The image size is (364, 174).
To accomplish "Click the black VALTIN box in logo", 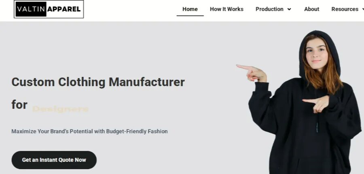I will tap(31, 9).
